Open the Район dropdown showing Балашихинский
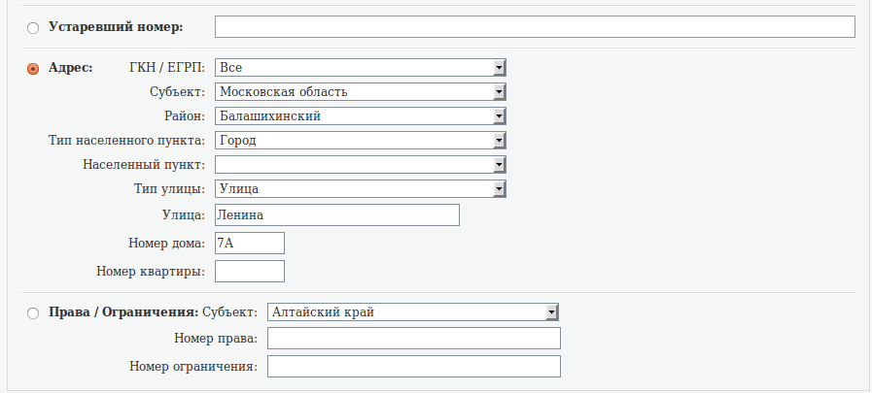 point(360,116)
